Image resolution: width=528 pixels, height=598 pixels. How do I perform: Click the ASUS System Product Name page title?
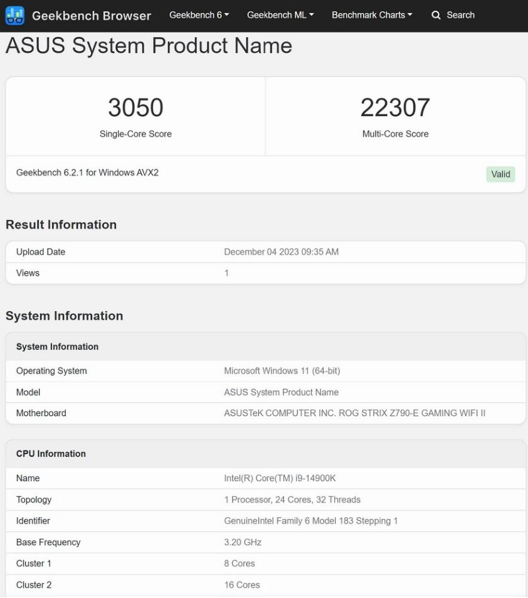149,46
